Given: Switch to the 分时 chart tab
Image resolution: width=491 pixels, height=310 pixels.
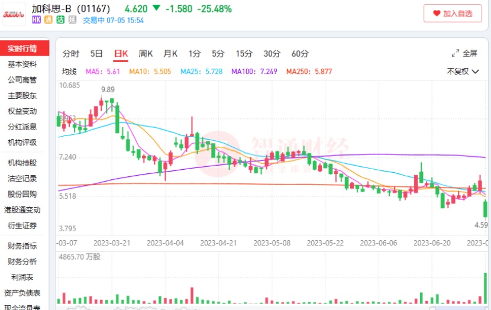Looking at the screenshot, I should point(71,54).
